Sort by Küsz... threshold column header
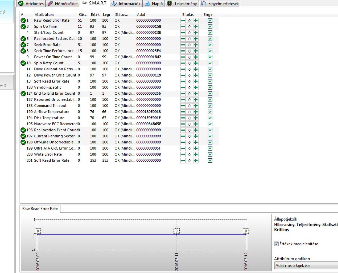This screenshot has height=273, width=338. point(84,15)
